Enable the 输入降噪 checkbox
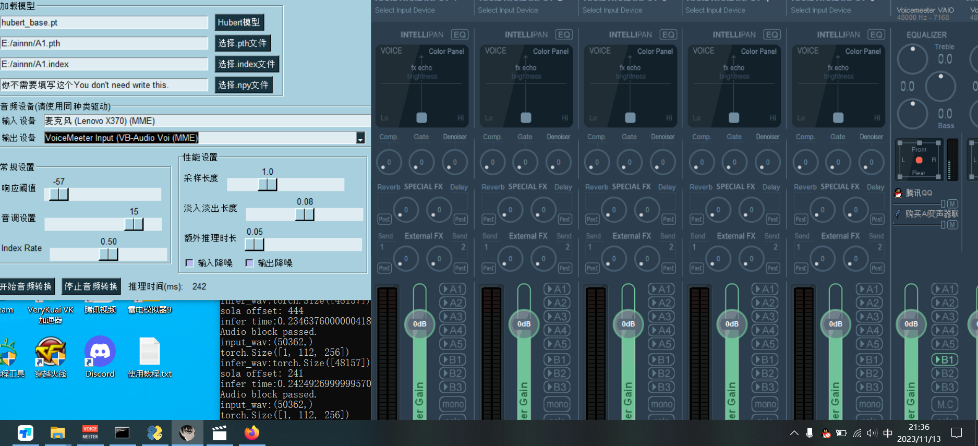 (x=189, y=263)
